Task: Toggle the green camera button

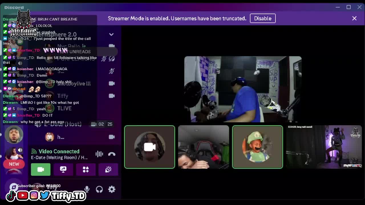Action: pos(40,169)
